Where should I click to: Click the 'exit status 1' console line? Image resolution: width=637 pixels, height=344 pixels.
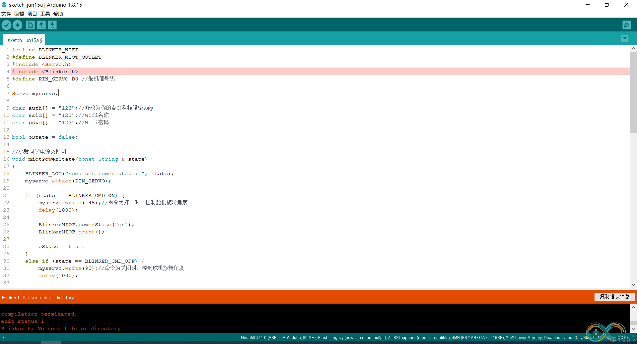tap(22, 321)
